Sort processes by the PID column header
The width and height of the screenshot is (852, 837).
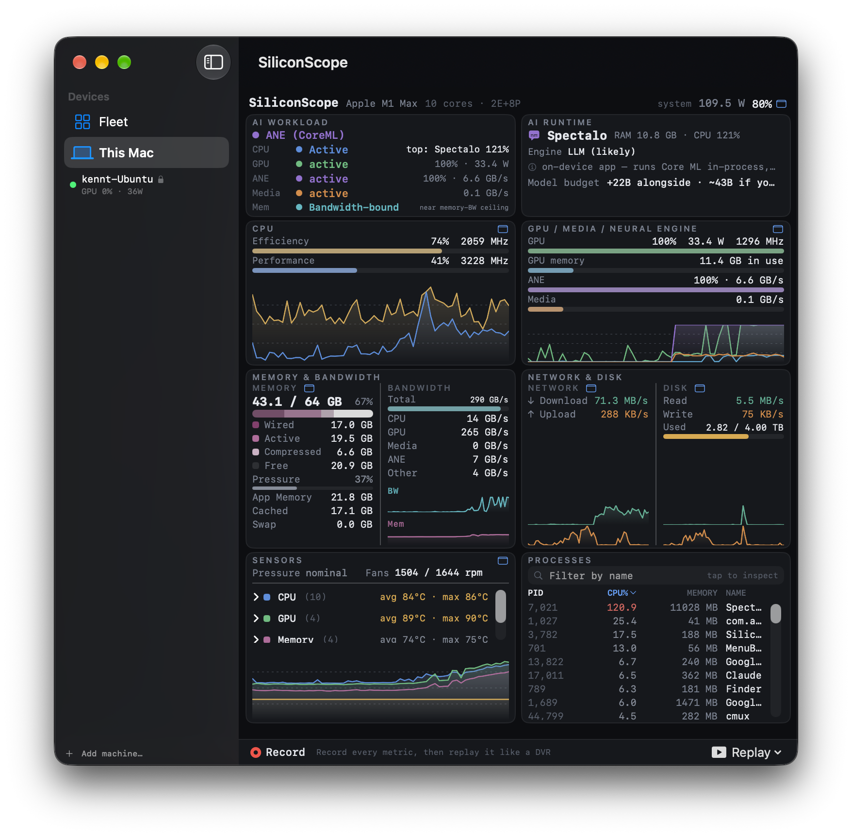(x=536, y=593)
